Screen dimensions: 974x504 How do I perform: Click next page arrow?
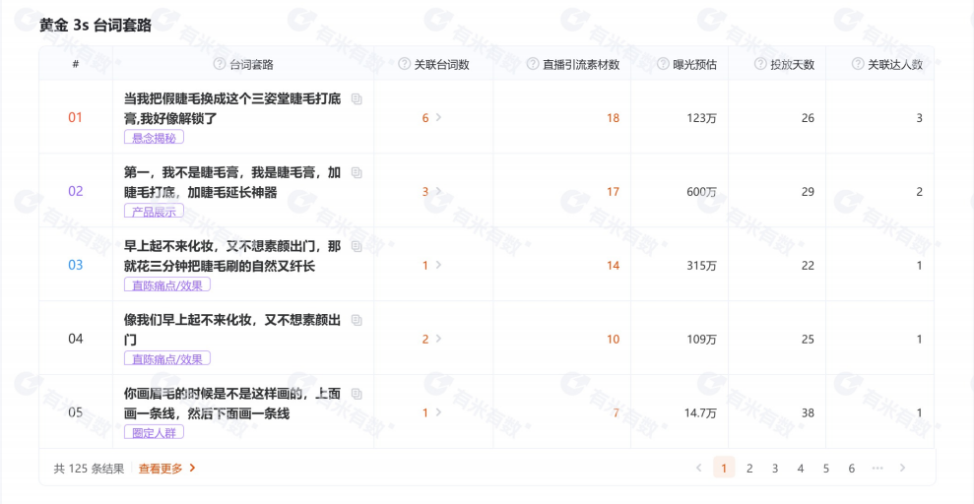coord(902,469)
